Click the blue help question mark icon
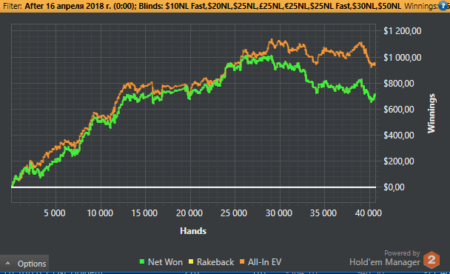Image resolution: width=450 pixels, height=274 pixels. (443, 7)
